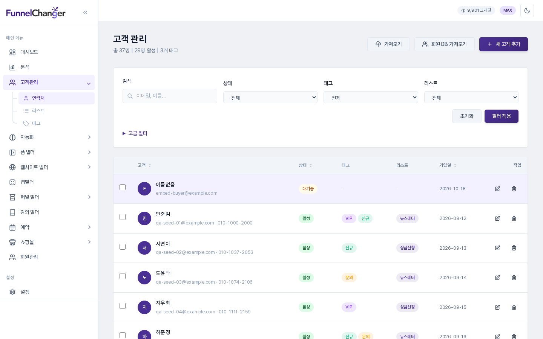Open the 리스트 filter dropdown
This screenshot has width=543, height=339.
pos(471,97)
